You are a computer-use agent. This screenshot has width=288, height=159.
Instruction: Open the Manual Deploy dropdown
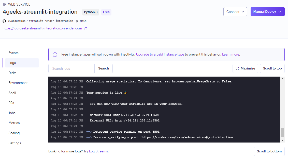267,12
